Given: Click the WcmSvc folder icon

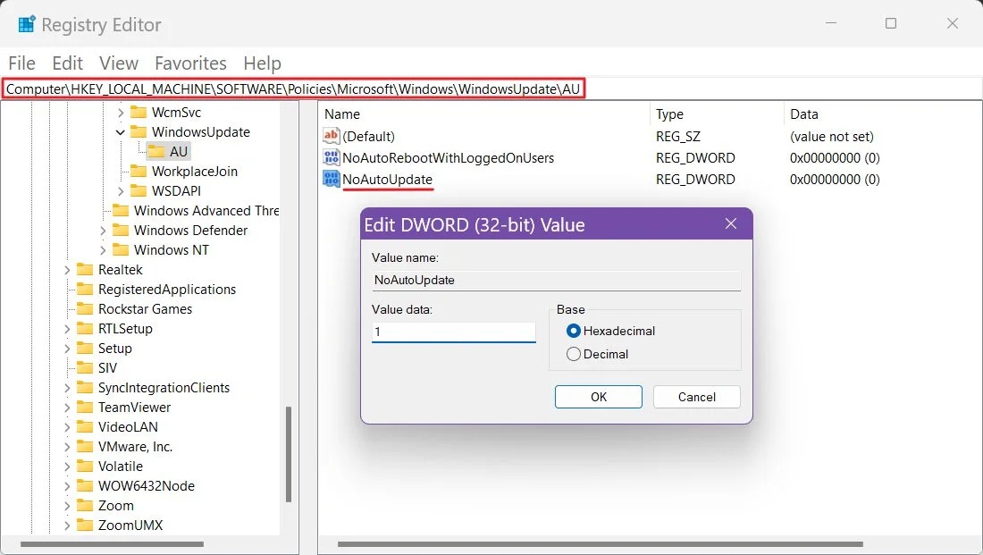Looking at the screenshot, I should [x=139, y=113].
